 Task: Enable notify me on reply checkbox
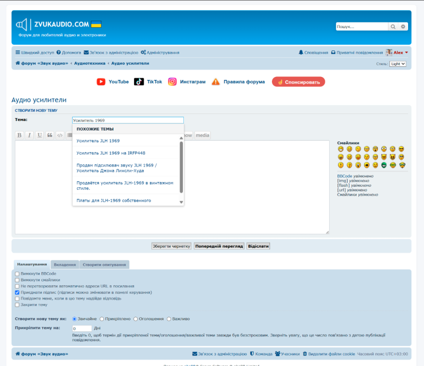pos(17,299)
